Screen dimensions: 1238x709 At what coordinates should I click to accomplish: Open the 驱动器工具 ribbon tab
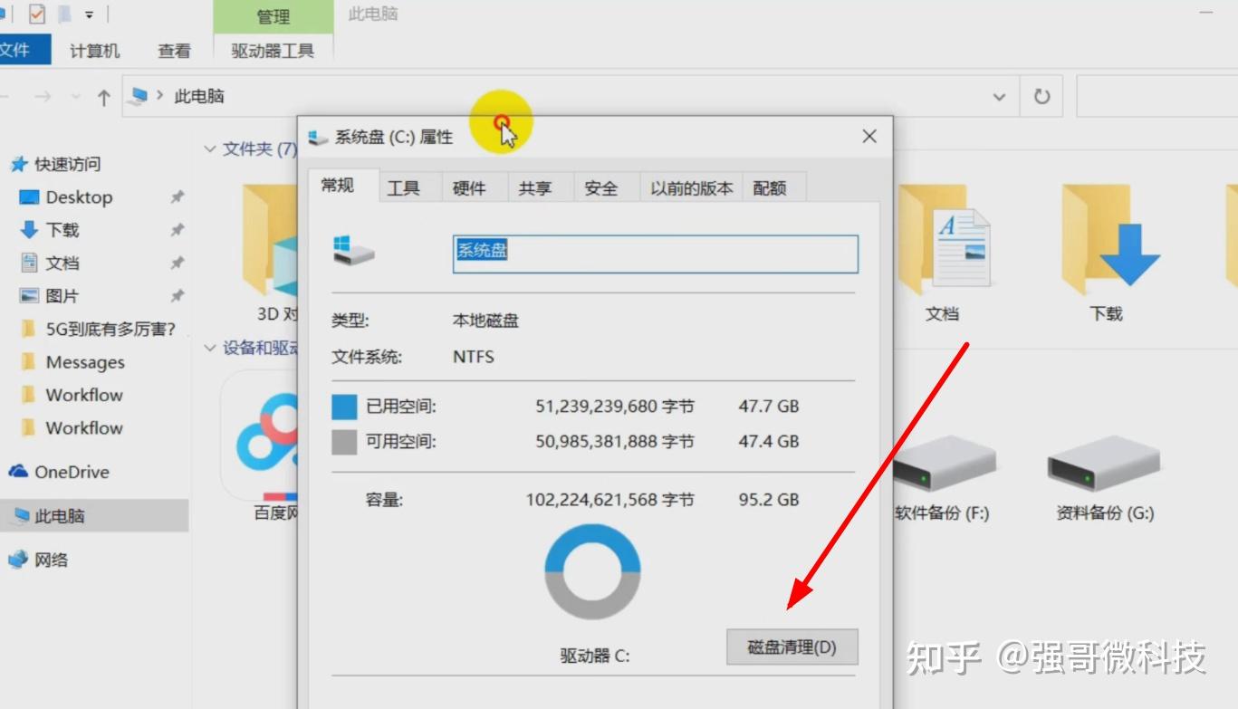[x=273, y=51]
